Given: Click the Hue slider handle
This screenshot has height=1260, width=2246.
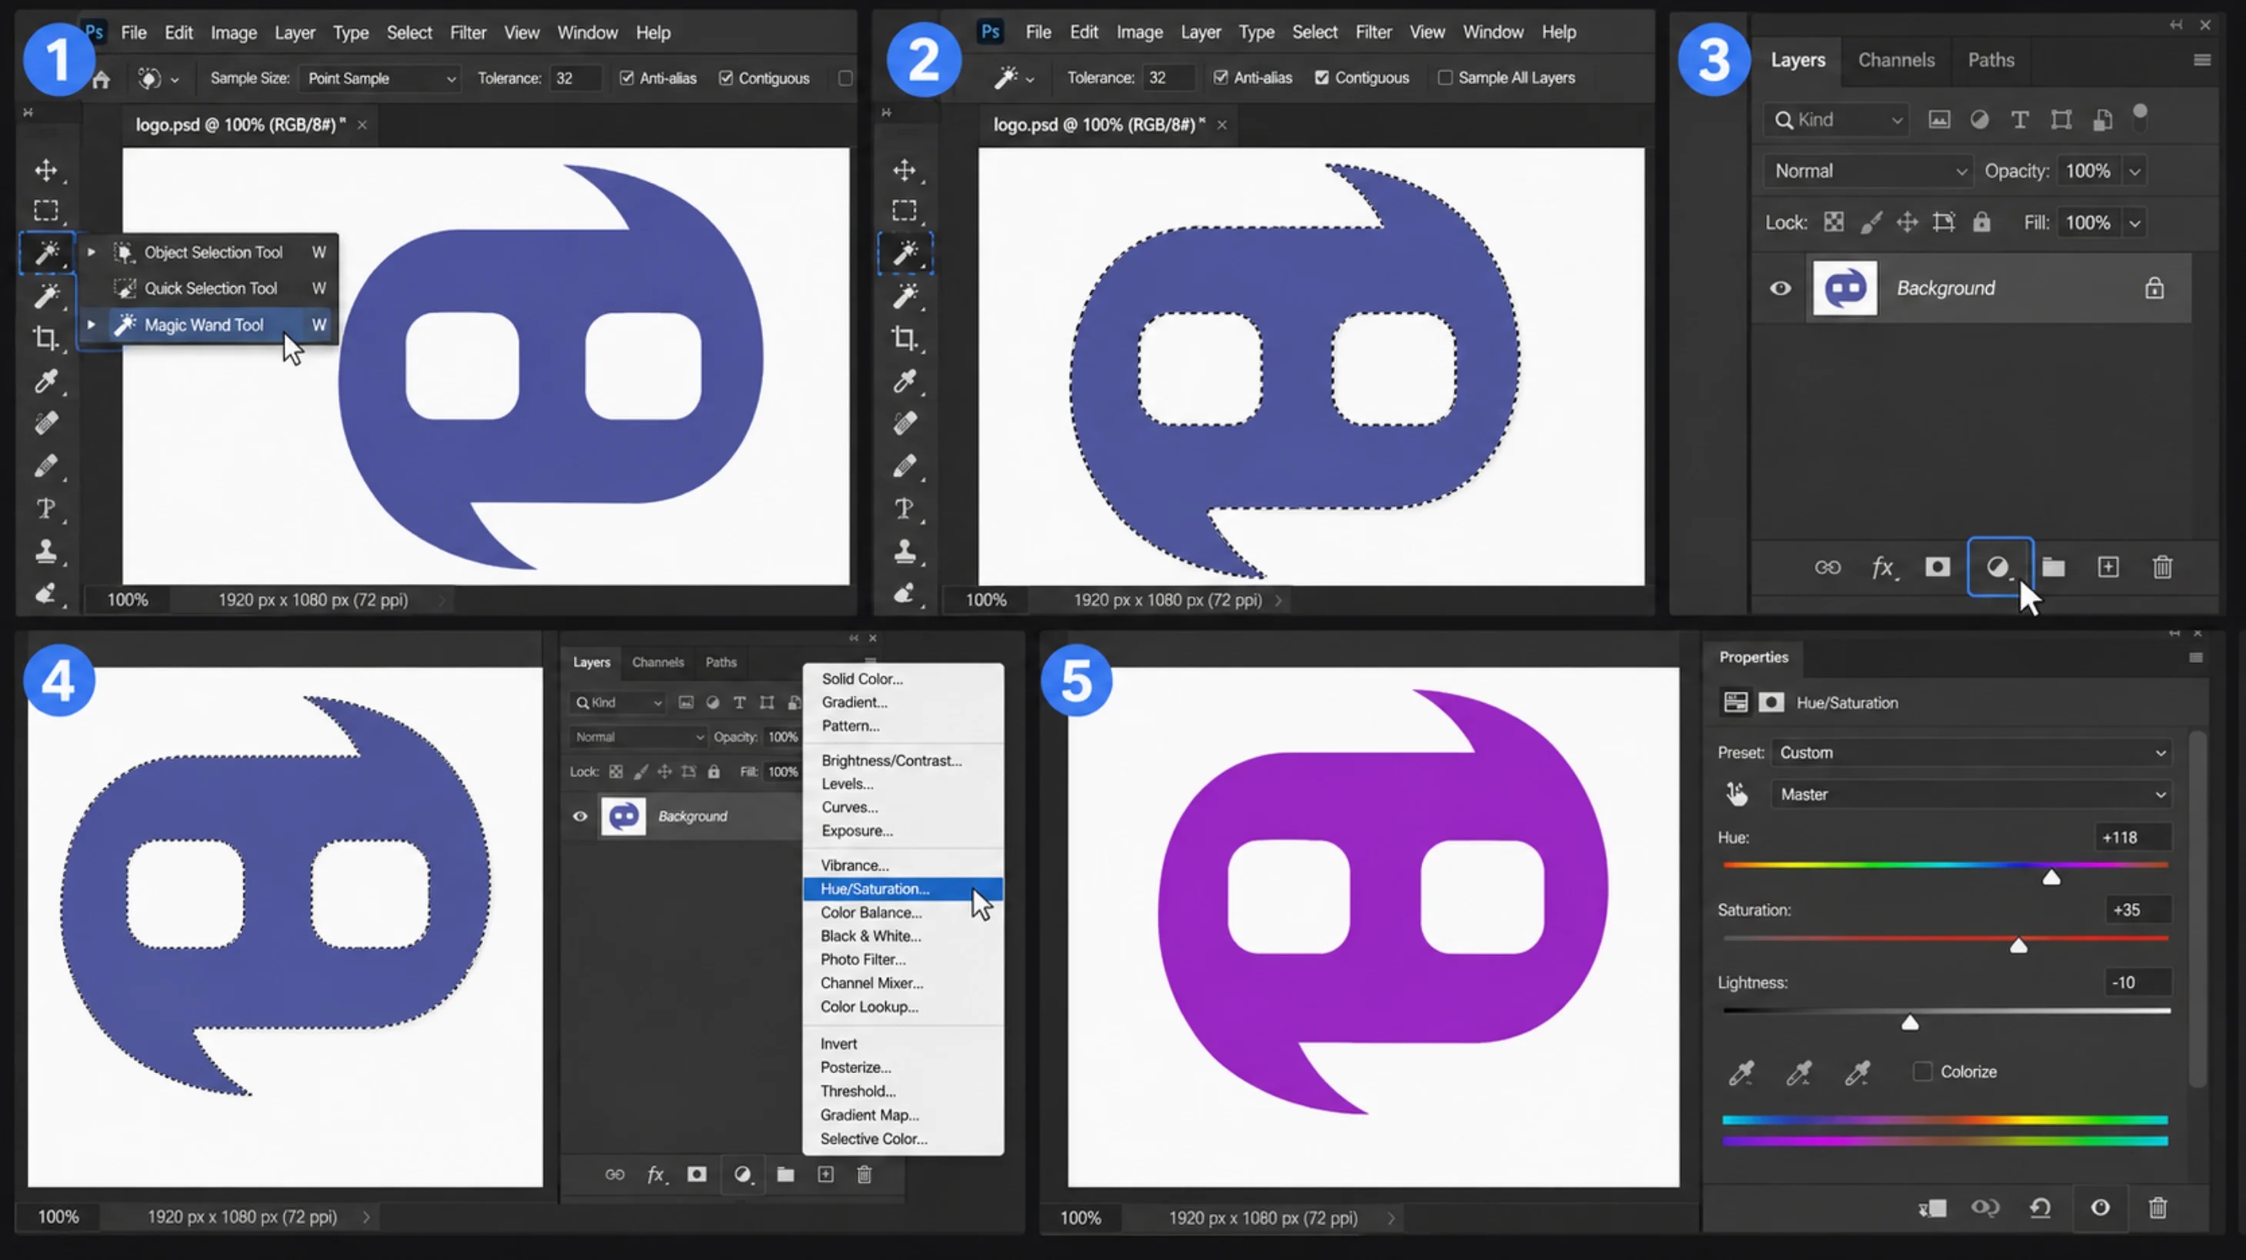Looking at the screenshot, I should point(2051,876).
